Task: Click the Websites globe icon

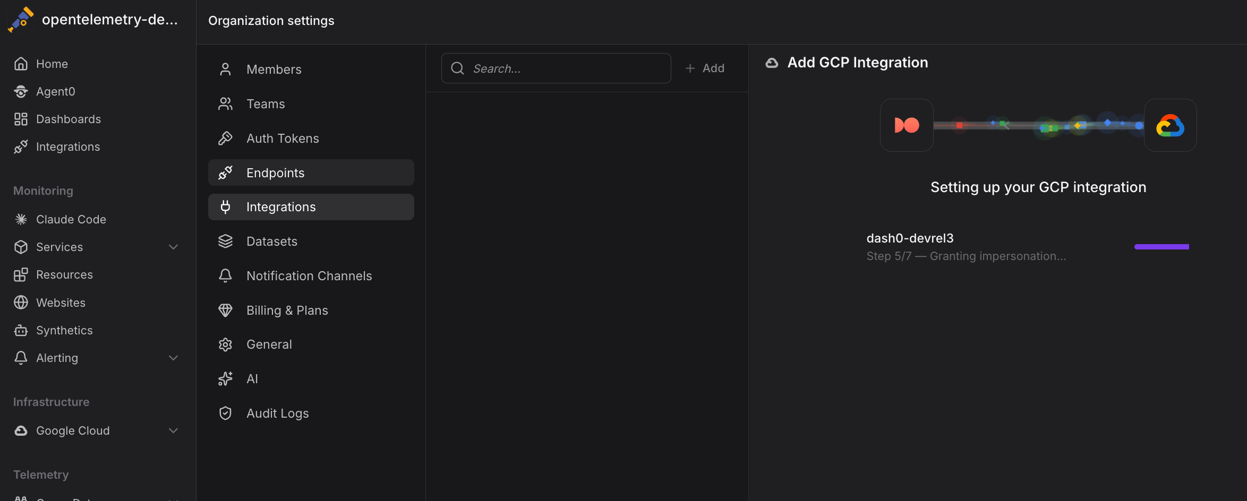Action: click(x=21, y=303)
